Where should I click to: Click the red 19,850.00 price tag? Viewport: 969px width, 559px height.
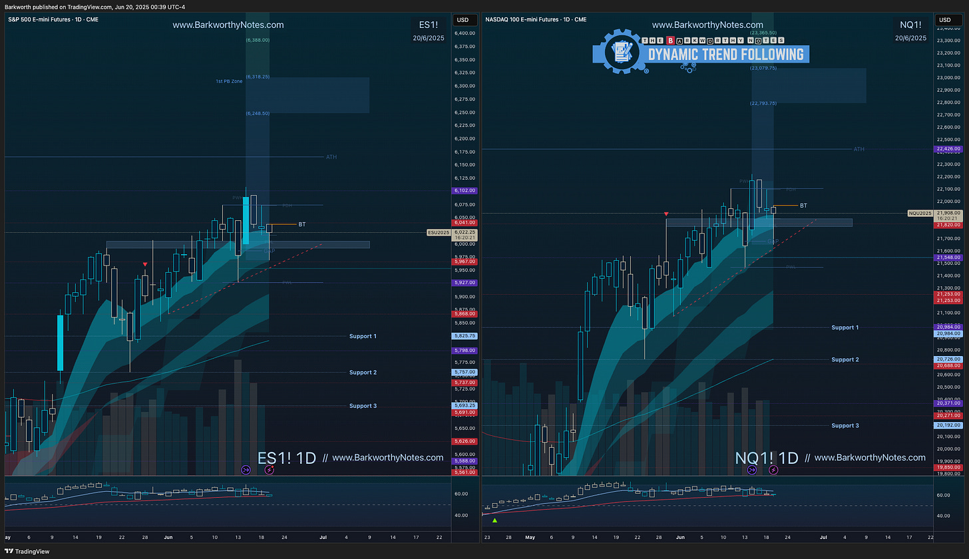tap(948, 467)
